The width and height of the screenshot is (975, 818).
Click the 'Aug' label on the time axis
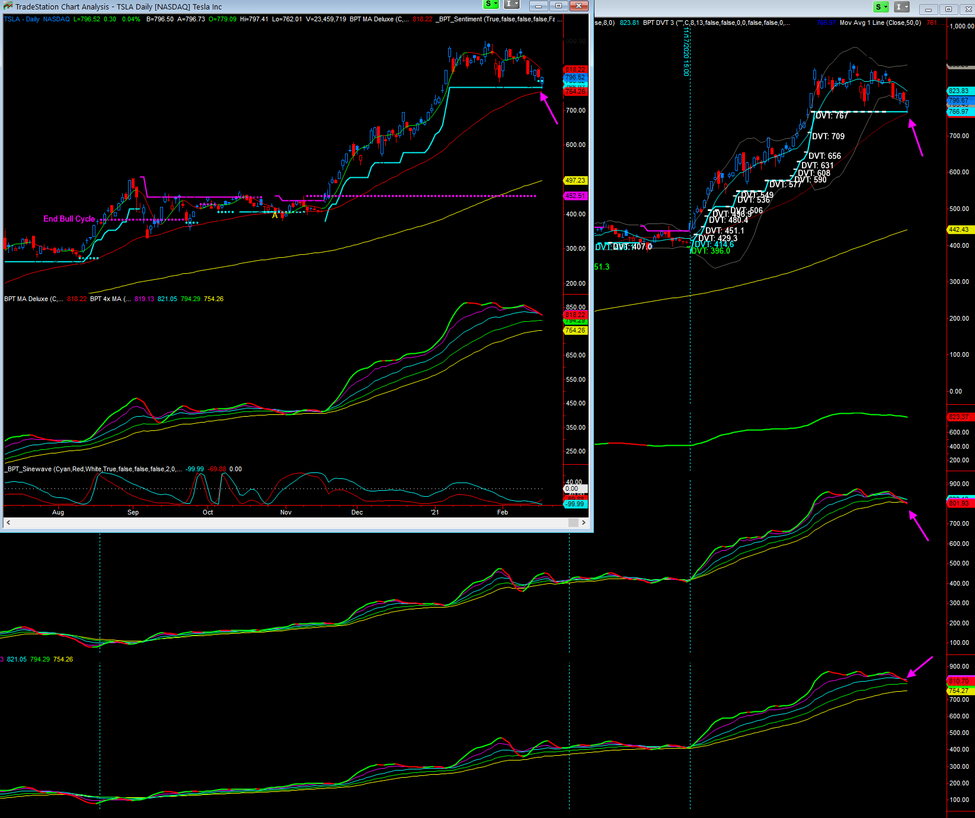click(58, 512)
